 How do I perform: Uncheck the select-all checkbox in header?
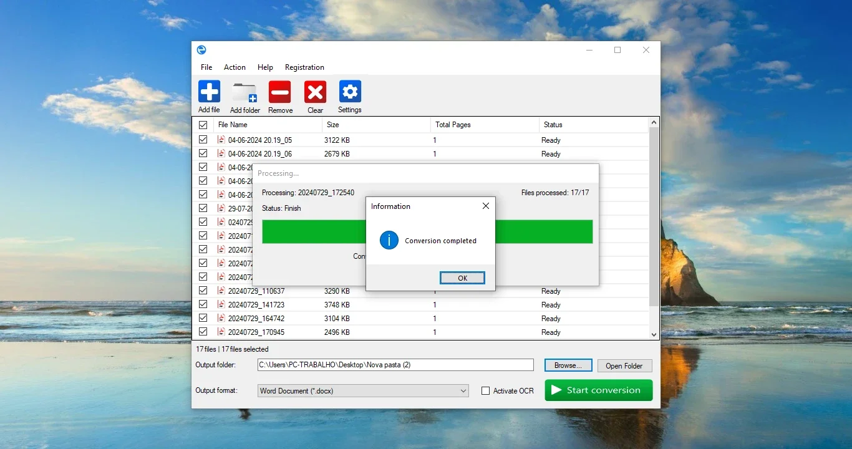point(203,125)
